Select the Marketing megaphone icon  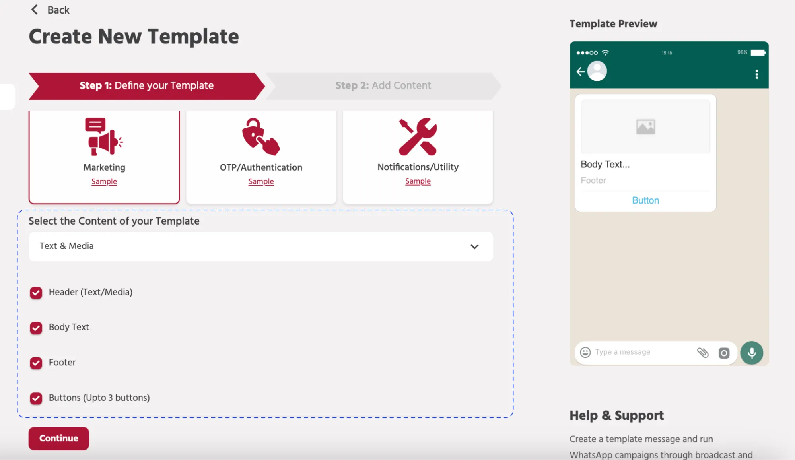(104, 136)
